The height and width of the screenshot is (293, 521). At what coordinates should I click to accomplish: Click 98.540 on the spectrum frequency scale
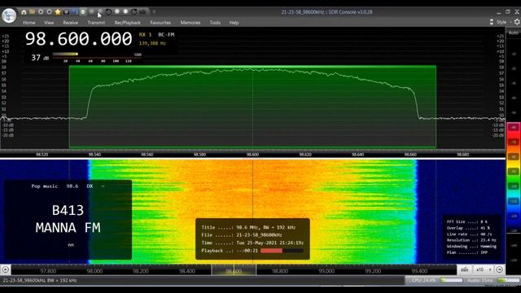pos(94,155)
